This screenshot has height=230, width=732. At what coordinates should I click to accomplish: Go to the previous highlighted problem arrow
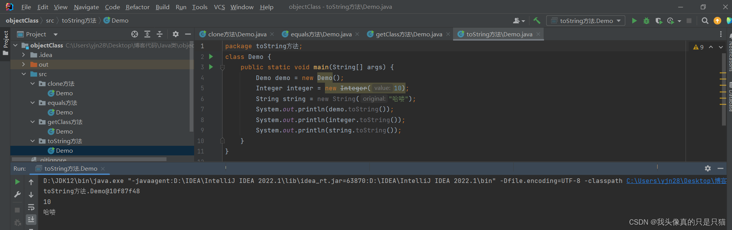(711, 47)
